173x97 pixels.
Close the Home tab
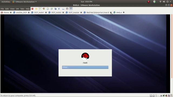pyautogui.click(x=11, y=12)
